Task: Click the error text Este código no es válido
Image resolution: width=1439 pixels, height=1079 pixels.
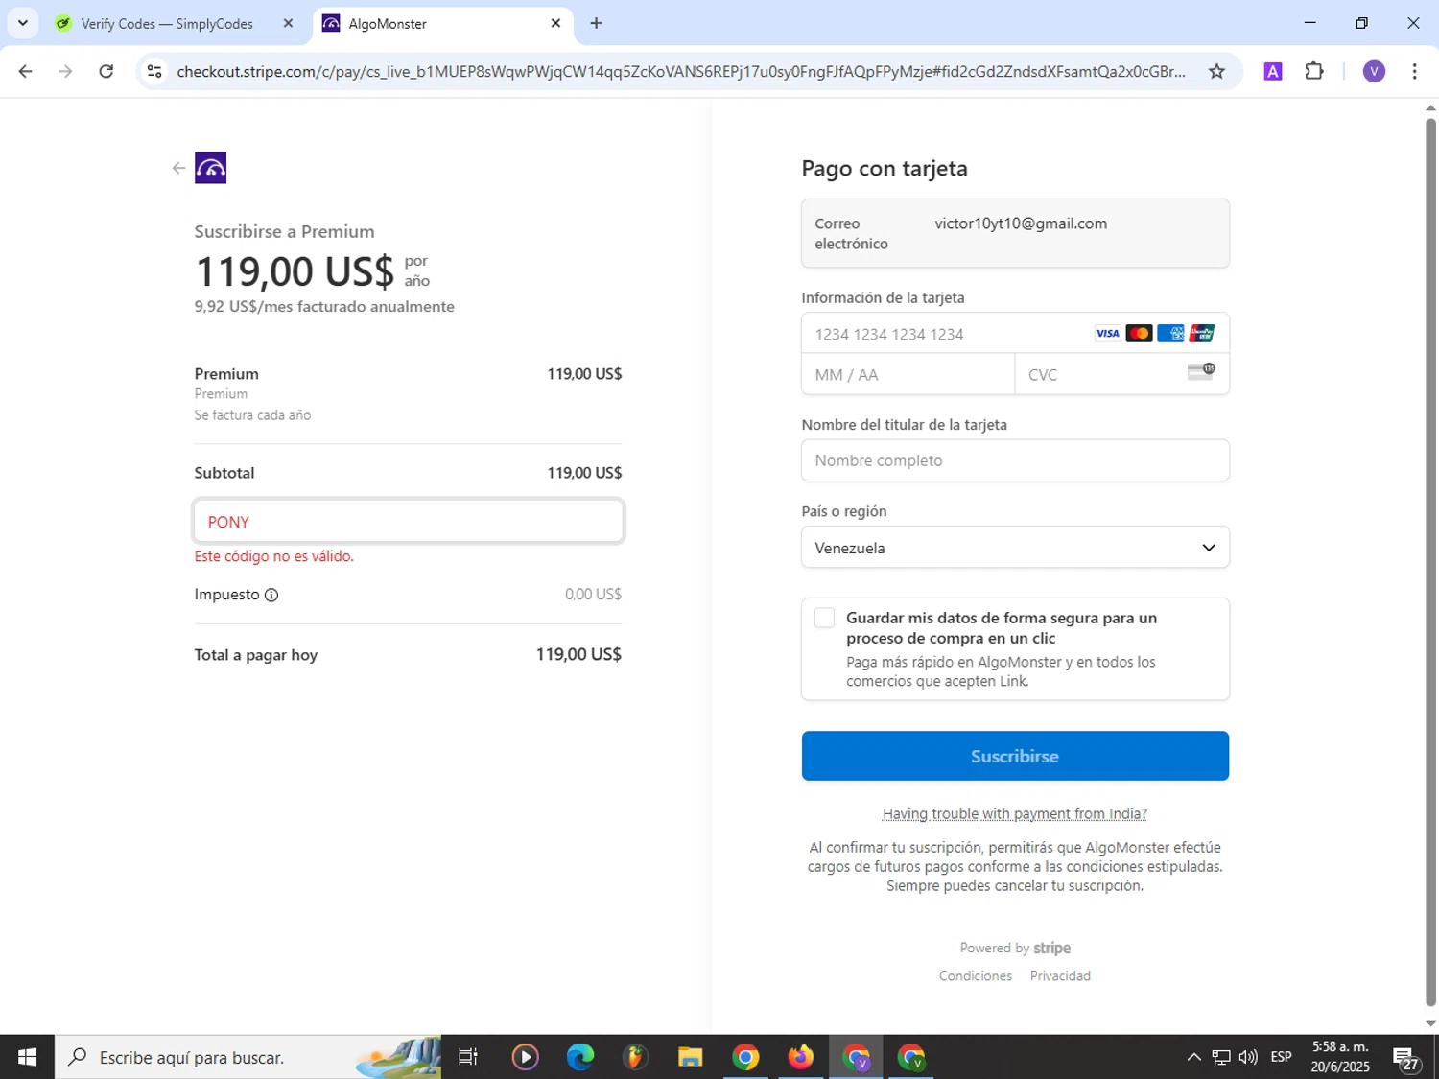Action: pos(274,556)
